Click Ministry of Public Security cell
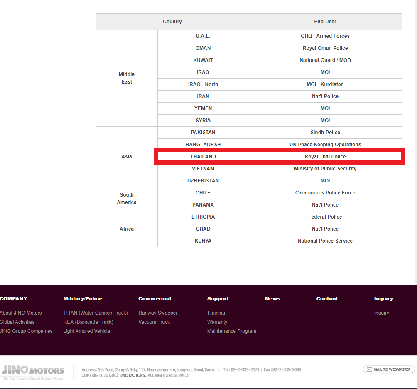The width and height of the screenshot is (417, 389). [325, 169]
